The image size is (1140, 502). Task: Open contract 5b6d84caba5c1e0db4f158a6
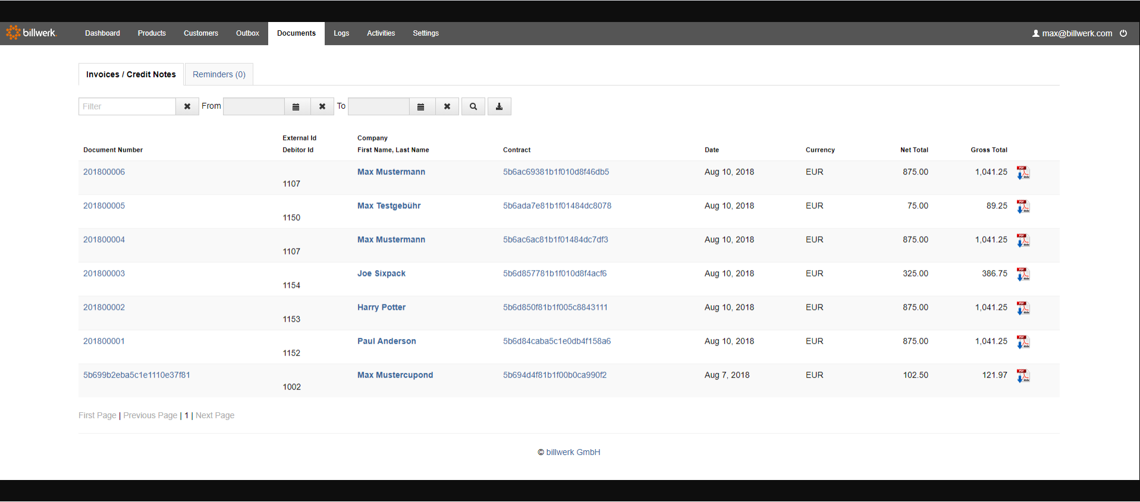tap(557, 341)
